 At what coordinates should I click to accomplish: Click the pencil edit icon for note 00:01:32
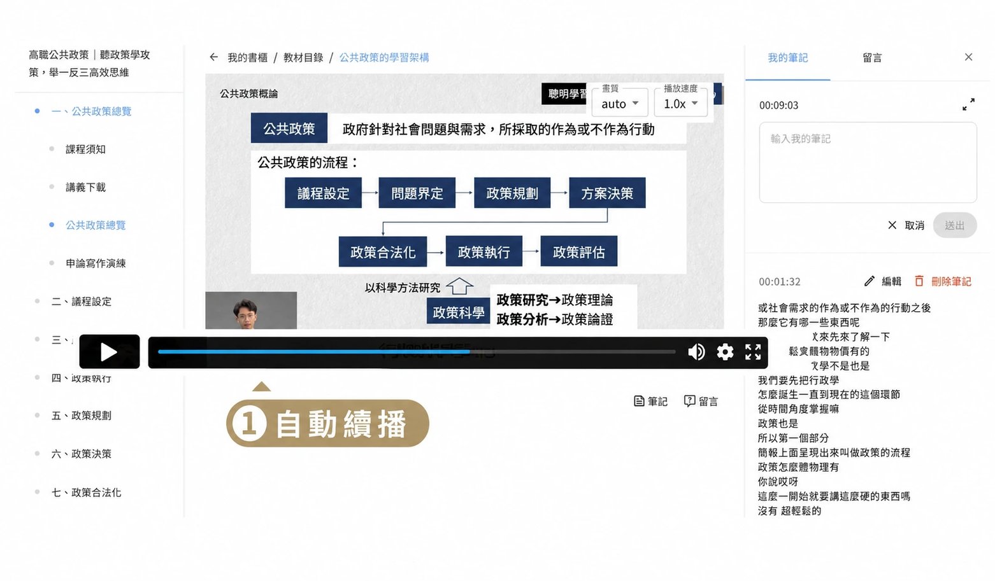pos(870,281)
